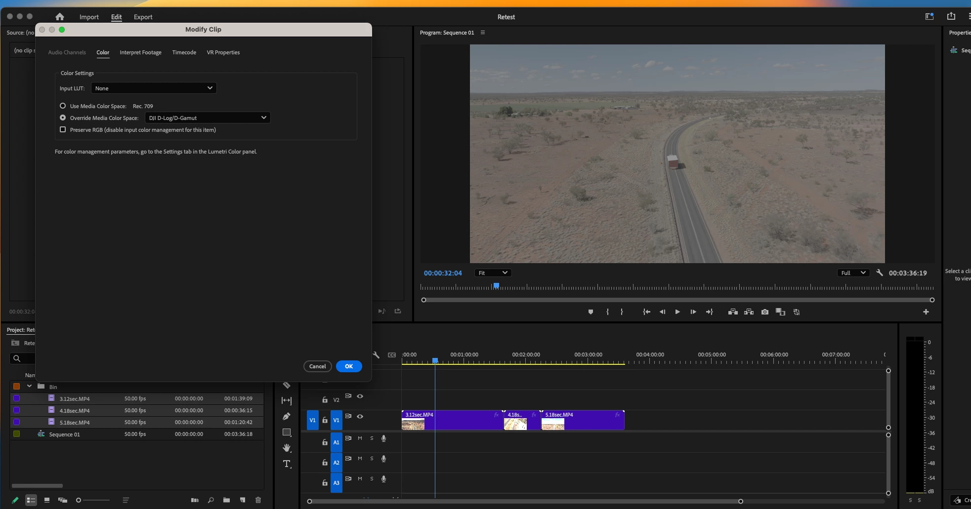Click the Project panel zoom slider handle
971x509 pixels.
tap(78, 500)
